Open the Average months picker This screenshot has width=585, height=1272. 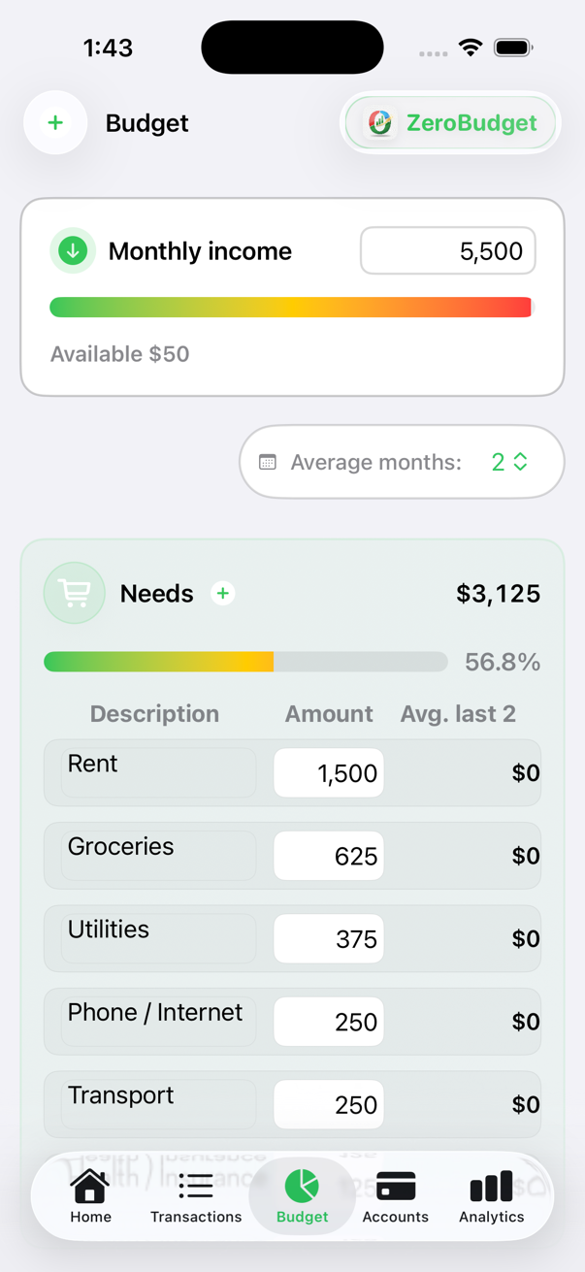pyautogui.click(x=509, y=463)
